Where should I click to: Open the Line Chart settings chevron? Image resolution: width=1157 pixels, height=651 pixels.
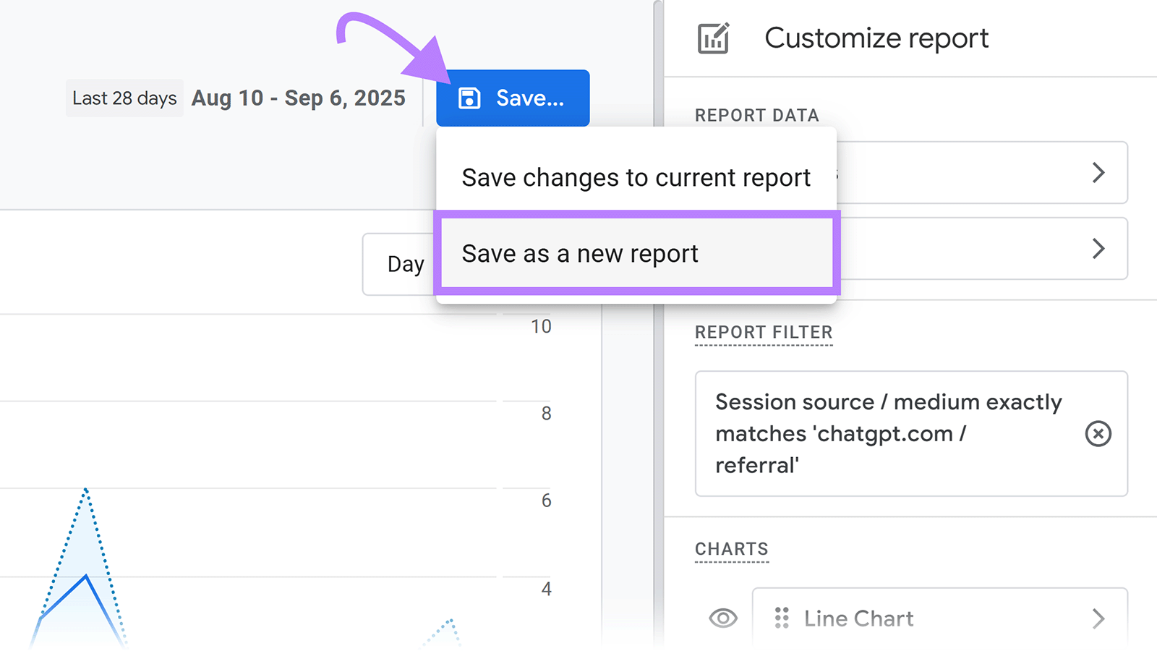[1099, 618]
